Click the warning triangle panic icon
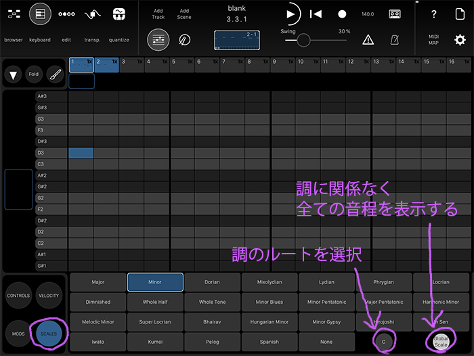 (368, 39)
